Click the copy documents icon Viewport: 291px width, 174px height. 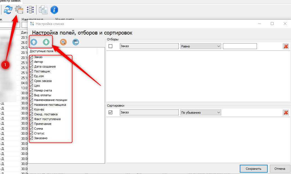[43, 10]
